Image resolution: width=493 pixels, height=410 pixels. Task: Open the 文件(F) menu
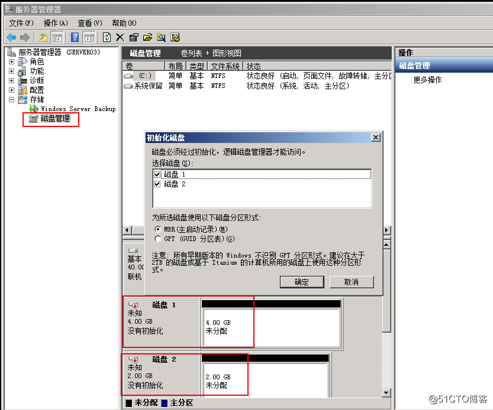click(21, 23)
